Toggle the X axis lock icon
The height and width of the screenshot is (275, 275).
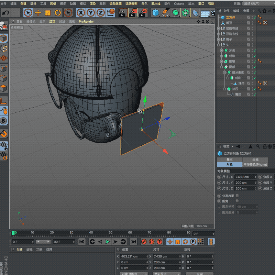coord(81,13)
